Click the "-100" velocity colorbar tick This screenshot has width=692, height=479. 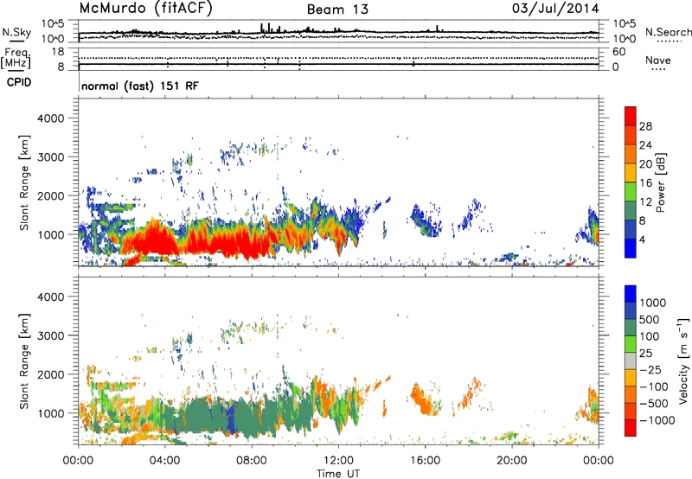654,386
